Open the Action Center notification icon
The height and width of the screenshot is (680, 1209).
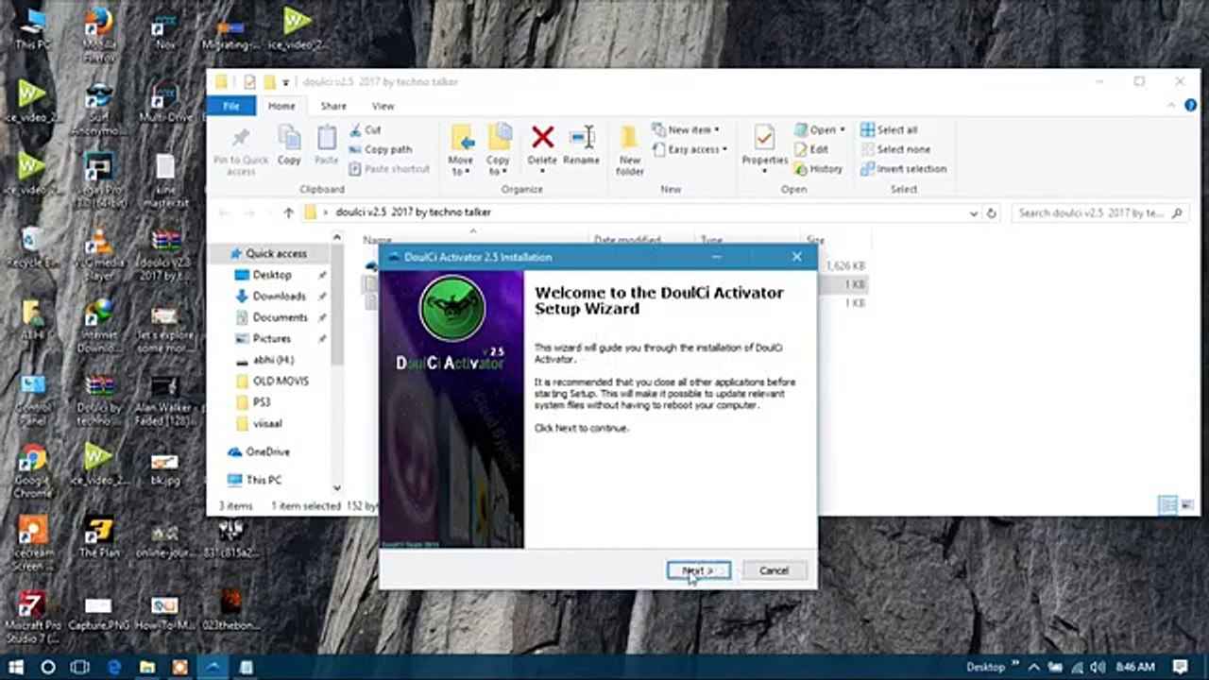[1180, 667]
